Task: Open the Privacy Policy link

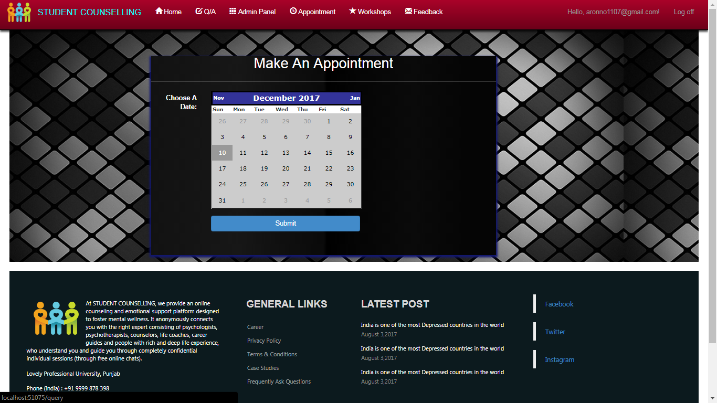Action: 264,341
